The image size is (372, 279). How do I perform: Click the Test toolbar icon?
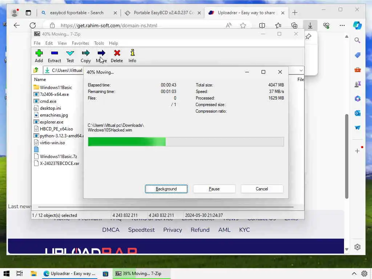pos(70,56)
